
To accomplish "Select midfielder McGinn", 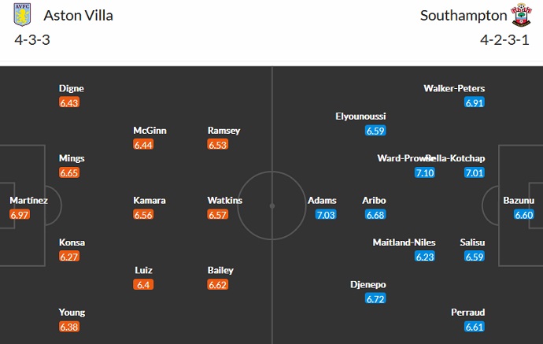I will [x=150, y=131].
